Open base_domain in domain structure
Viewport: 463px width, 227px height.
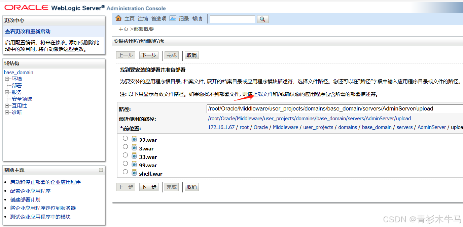[x=19, y=73]
